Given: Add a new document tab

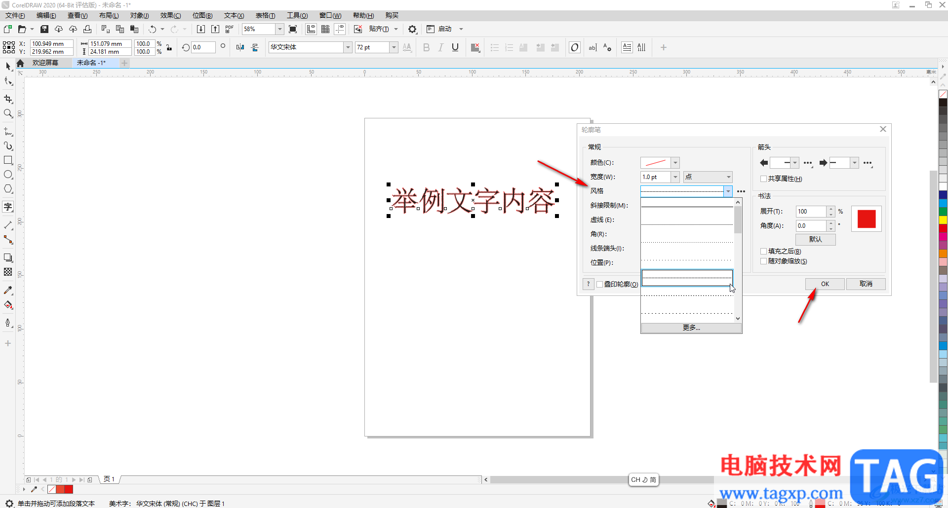Looking at the screenshot, I should pos(124,63).
